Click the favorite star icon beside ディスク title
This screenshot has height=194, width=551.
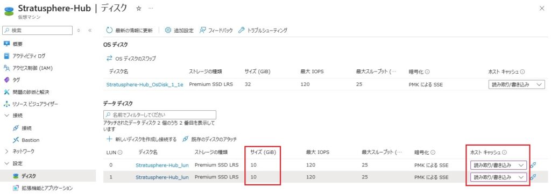(x=138, y=9)
